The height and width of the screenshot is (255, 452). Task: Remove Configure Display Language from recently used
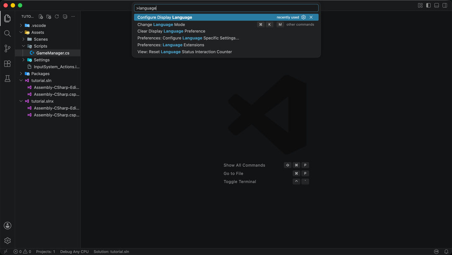point(311,17)
